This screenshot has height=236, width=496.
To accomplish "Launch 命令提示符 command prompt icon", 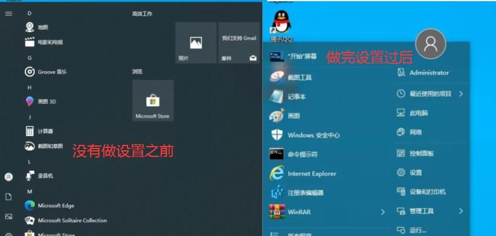I will (277, 154).
